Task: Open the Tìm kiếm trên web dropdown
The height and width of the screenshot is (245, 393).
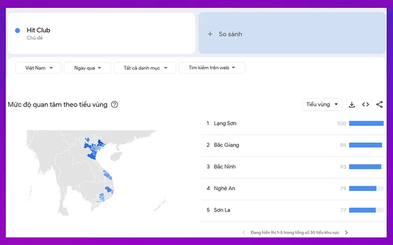Action: 212,68
